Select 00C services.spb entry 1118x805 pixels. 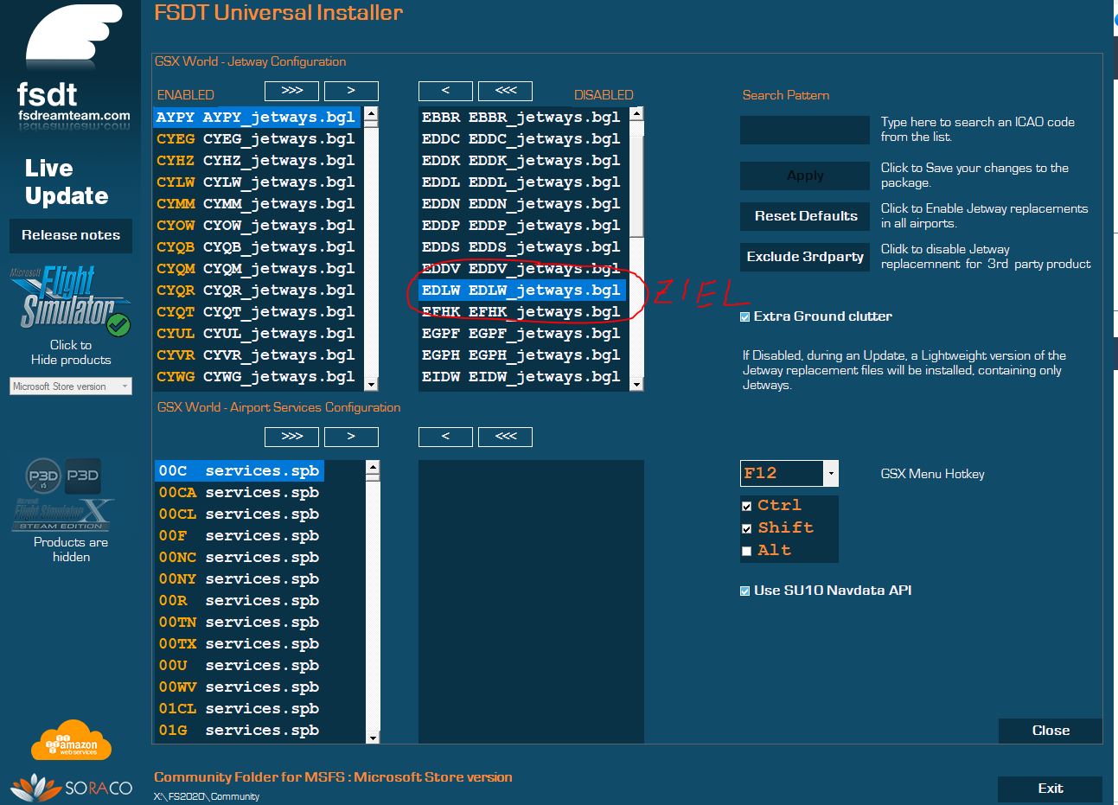coord(240,470)
